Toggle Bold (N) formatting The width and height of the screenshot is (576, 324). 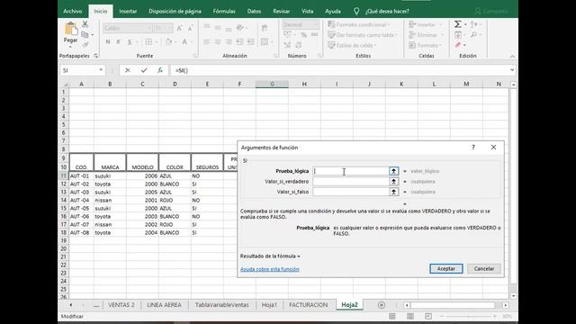click(x=108, y=41)
